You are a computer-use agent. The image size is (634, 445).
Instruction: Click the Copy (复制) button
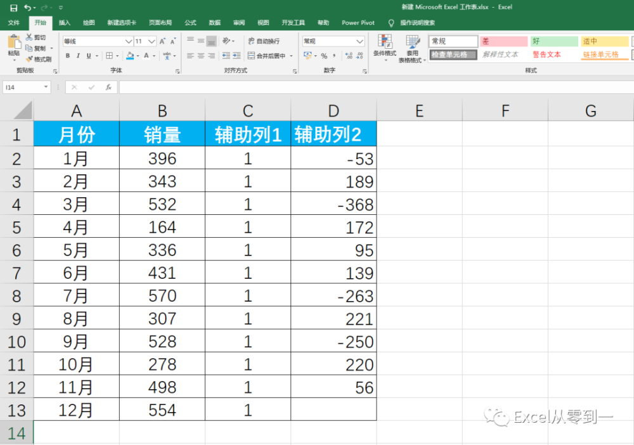point(36,49)
